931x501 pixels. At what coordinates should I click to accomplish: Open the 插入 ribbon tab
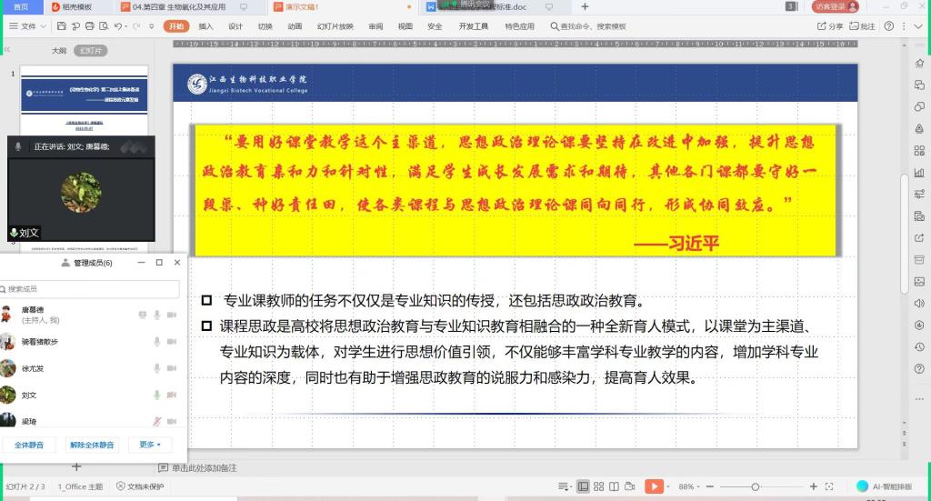click(205, 26)
